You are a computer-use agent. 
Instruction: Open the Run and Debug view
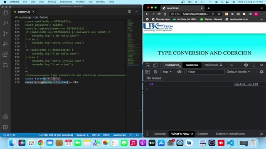(x=5, y=44)
